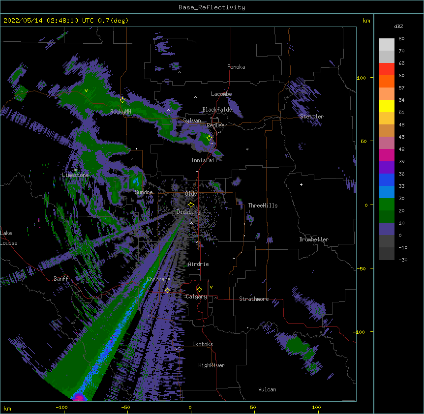Select the RedDeer label
Screen dimensions: 424x414
tap(216, 125)
